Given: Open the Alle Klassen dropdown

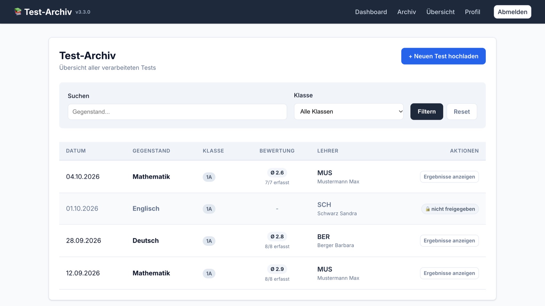Looking at the screenshot, I should pyautogui.click(x=348, y=111).
